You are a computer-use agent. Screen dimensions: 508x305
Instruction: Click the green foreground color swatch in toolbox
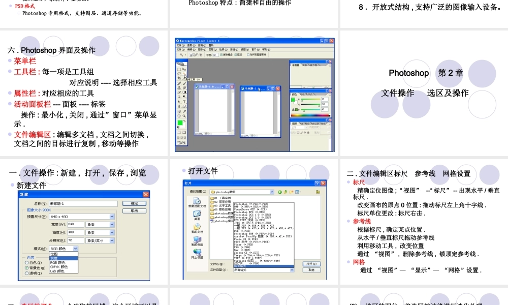180,123
